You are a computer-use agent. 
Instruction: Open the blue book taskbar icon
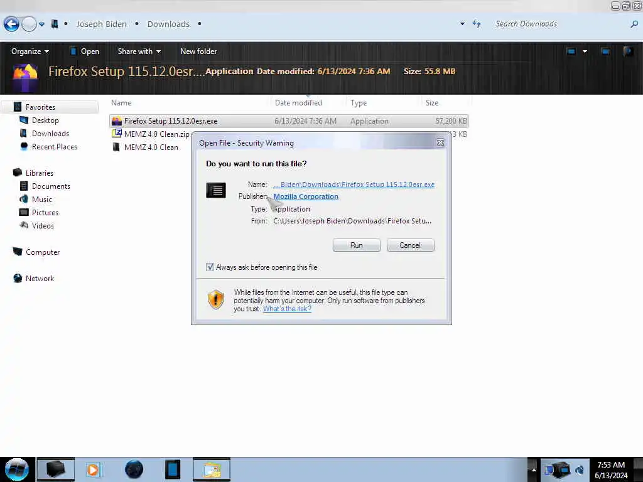click(173, 469)
